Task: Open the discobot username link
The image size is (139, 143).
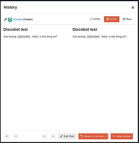Action: coord(18,19)
